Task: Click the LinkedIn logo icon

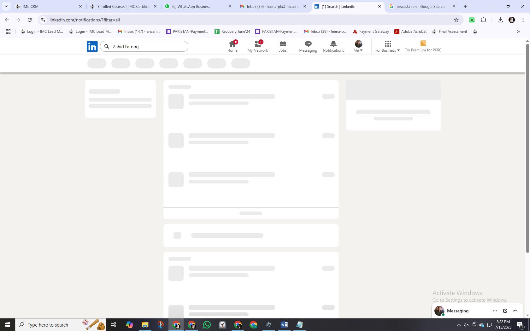Action: coord(92,46)
